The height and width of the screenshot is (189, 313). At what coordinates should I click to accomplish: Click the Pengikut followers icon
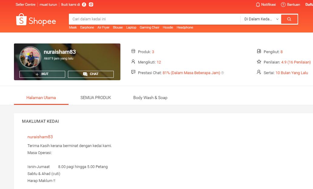click(259, 51)
